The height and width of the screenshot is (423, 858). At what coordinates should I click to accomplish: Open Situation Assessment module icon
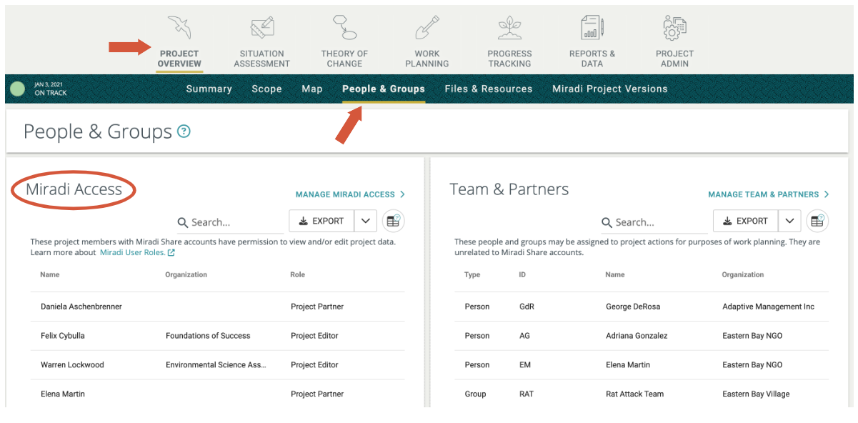[x=261, y=29]
